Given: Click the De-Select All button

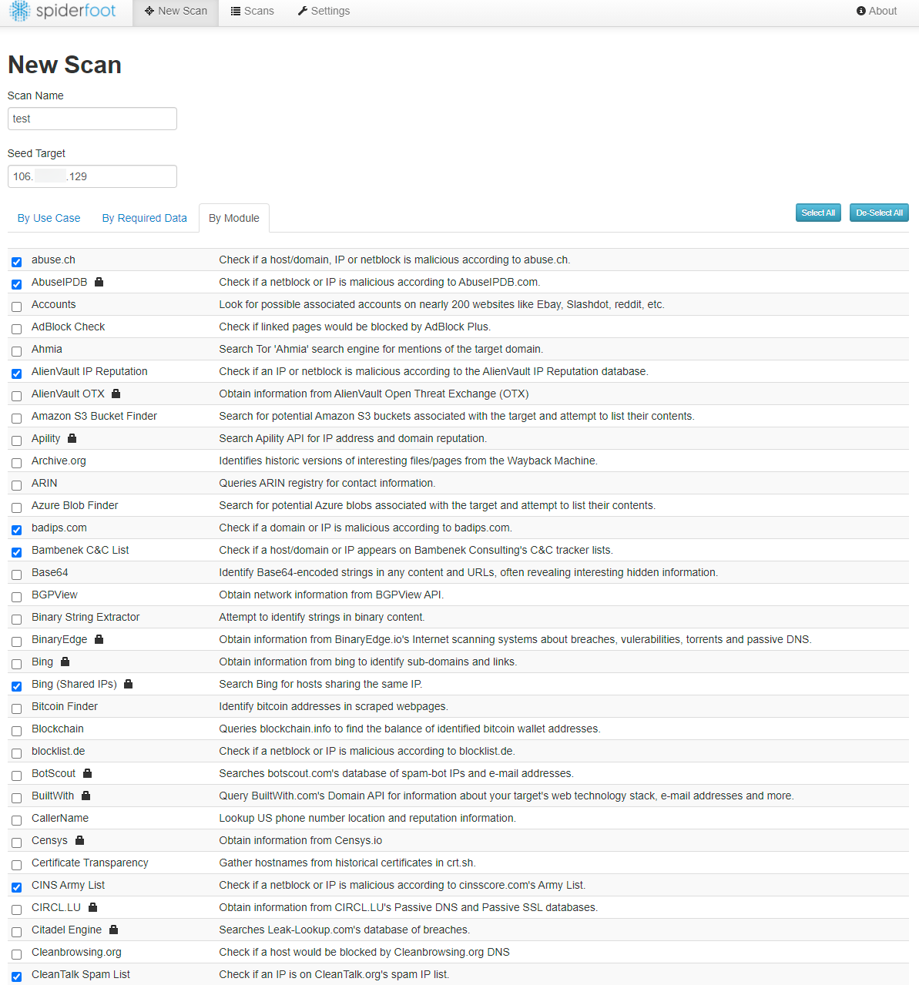Looking at the screenshot, I should 879,213.
